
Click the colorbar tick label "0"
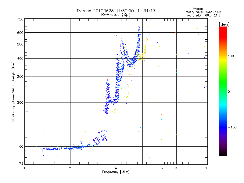(228, 92)
